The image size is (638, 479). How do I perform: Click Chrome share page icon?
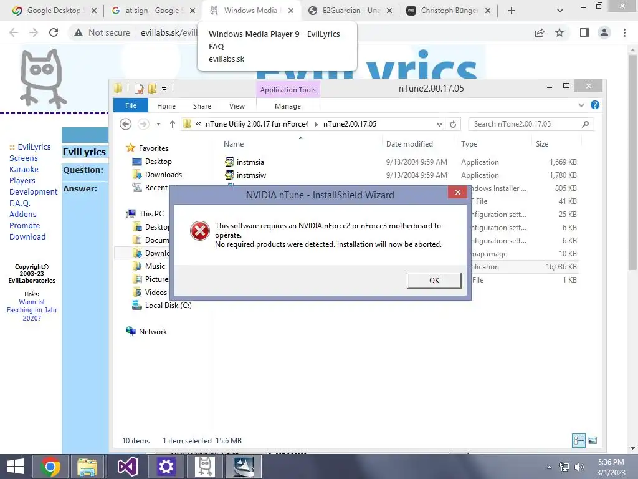coord(540,32)
